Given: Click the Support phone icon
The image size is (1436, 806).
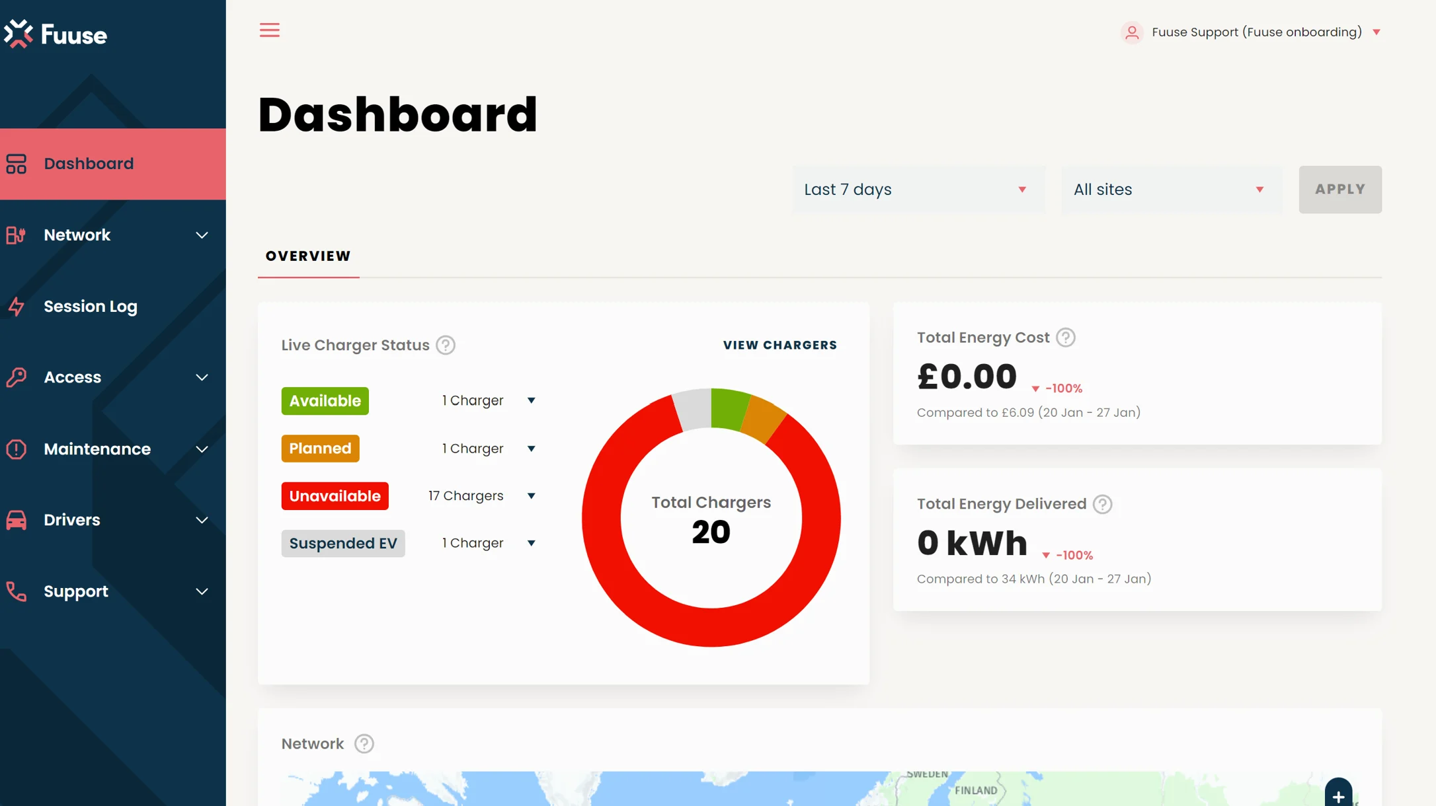Looking at the screenshot, I should point(17,591).
